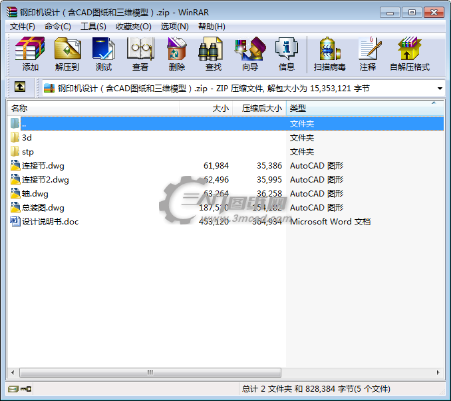Click the Microsoft Word 文档 type cell
Screen dimensions: 451x401
click(330, 222)
